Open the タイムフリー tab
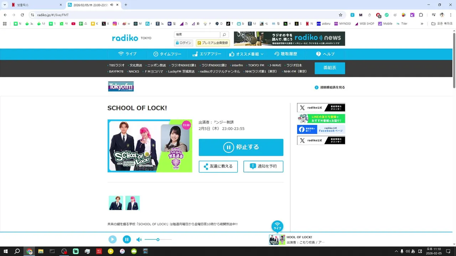The image size is (456, 256). point(167,54)
